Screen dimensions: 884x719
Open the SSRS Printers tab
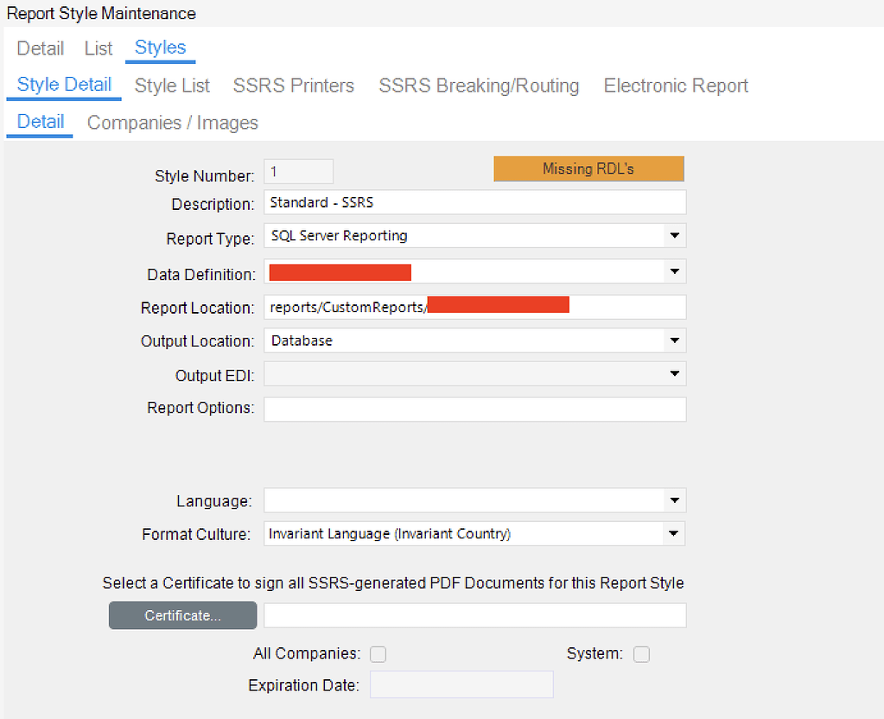(x=294, y=86)
